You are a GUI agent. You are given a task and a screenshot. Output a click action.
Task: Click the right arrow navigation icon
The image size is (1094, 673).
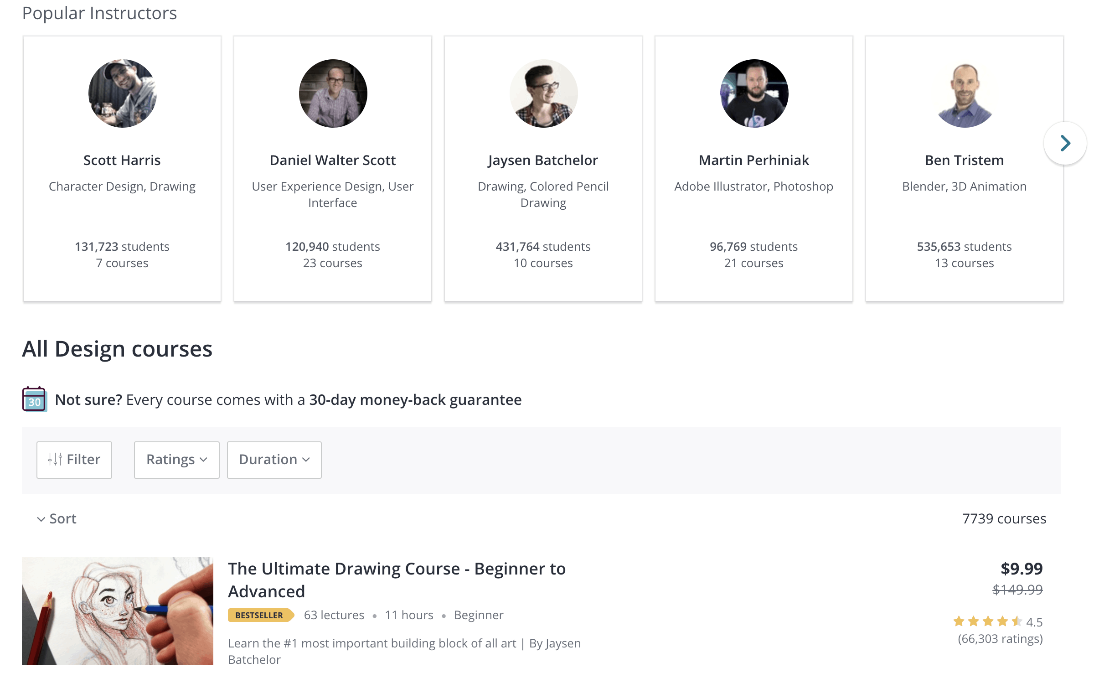point(1064,142)
